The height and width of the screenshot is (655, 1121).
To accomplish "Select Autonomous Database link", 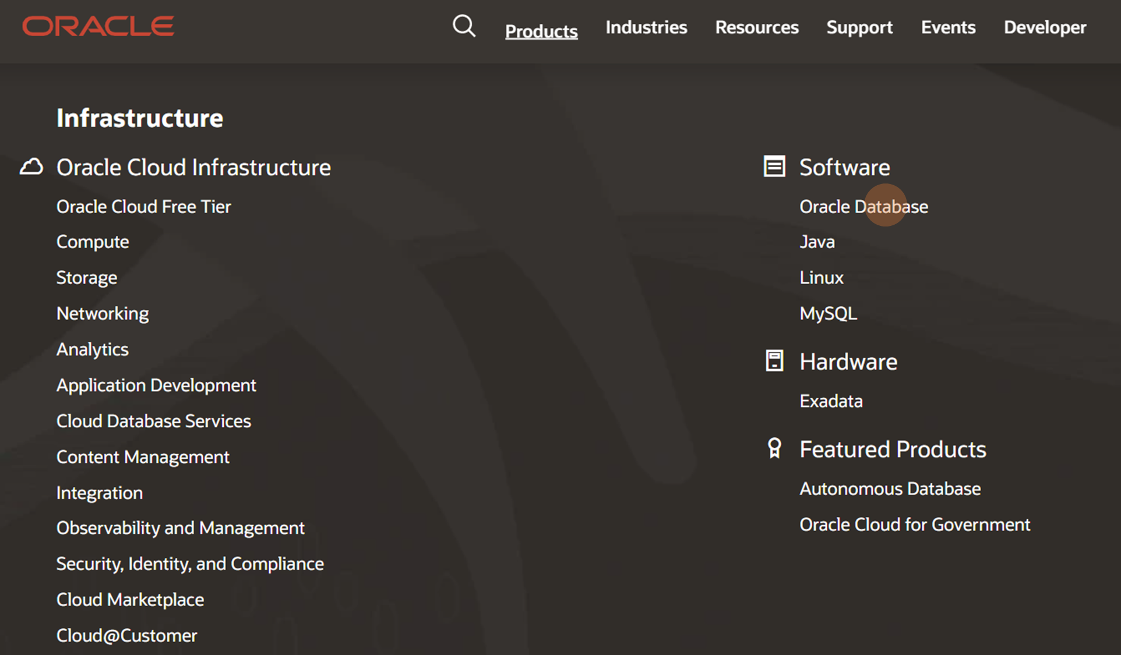I will point(890,488).
